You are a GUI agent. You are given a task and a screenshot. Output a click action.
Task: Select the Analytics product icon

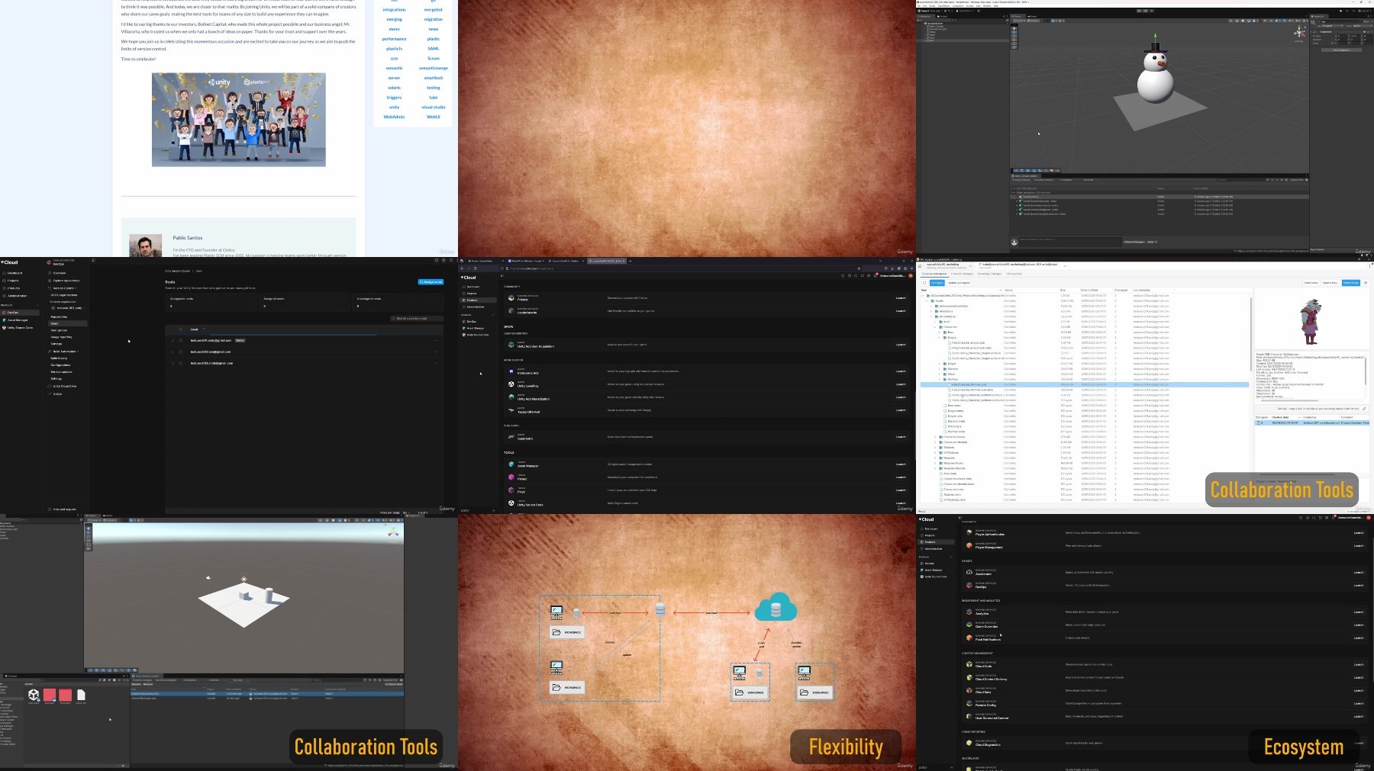coord(969,612)
